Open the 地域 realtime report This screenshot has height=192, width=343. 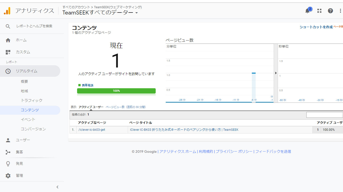(x=24, y=91)
